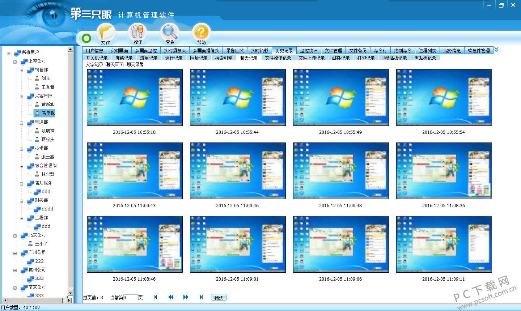Switch to the 监控统计 tab

click(309, 51)
